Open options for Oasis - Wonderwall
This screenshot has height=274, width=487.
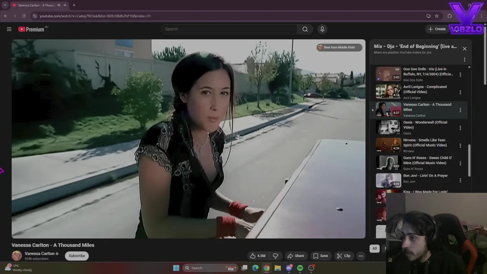(x=460, y=128)
